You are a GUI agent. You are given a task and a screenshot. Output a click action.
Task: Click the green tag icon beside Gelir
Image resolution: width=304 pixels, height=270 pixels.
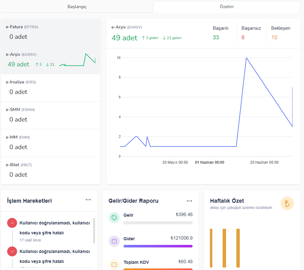point(114,218)
